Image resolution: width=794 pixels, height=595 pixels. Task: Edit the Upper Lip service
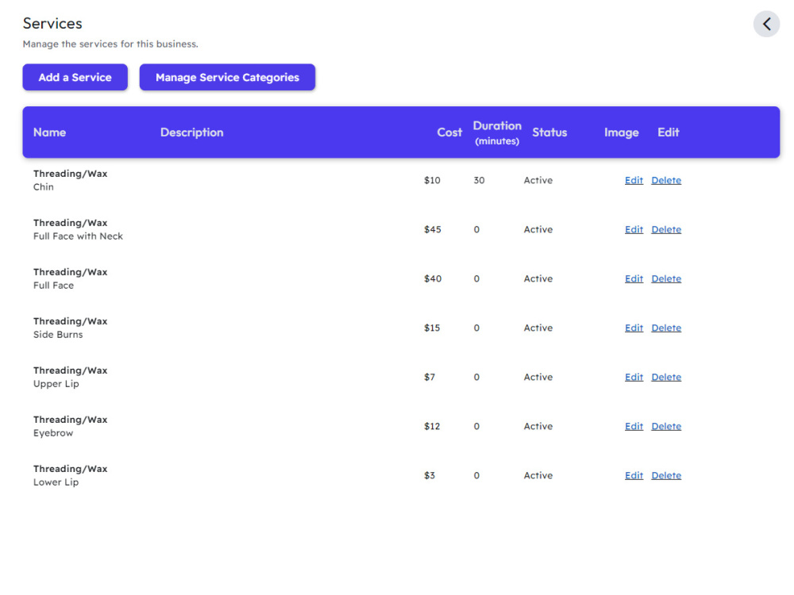[x=634, y=377]
